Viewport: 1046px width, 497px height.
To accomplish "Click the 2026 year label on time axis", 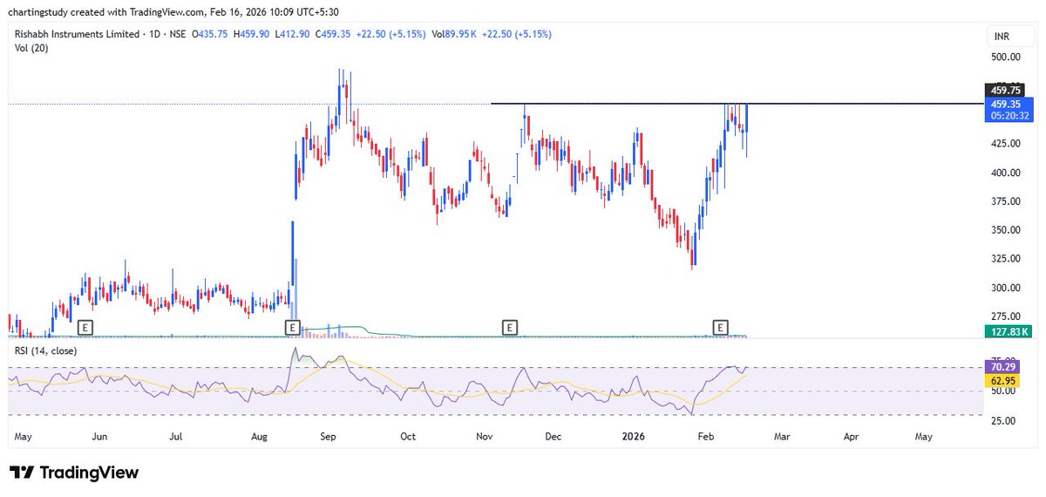I will [635, 435].
